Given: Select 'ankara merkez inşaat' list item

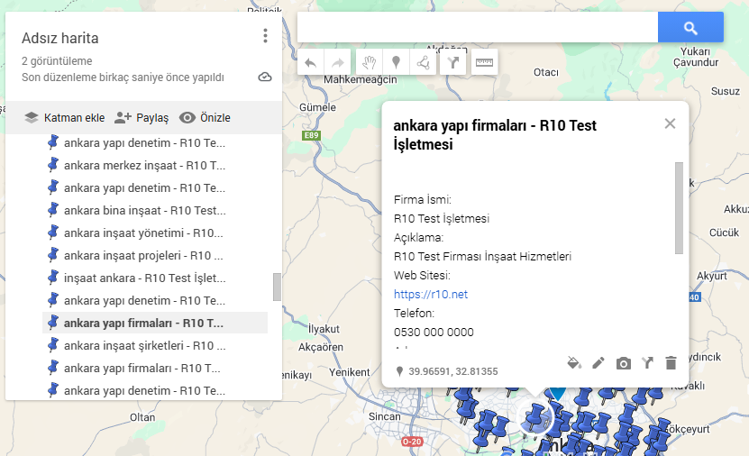Looking at the screenshot, I should (155, 166).
